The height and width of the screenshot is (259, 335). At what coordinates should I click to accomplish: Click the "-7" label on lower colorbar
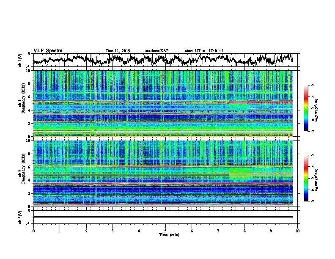(312, 201)
